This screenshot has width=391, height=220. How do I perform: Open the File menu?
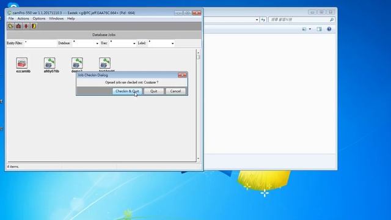click(11, 18)
